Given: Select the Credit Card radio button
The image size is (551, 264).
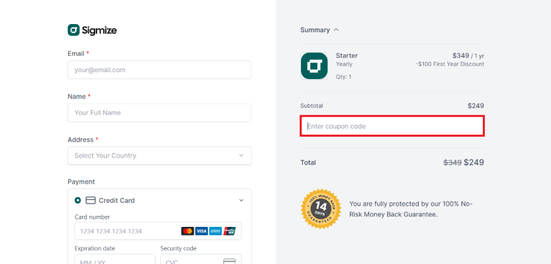Looking at the screenshot, I should [78, 201].
